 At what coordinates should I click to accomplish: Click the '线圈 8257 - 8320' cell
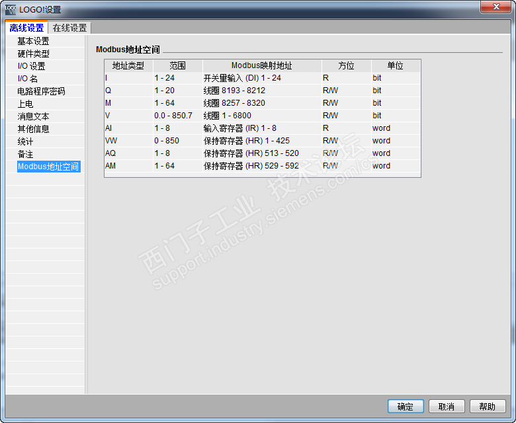pos(262,103)
